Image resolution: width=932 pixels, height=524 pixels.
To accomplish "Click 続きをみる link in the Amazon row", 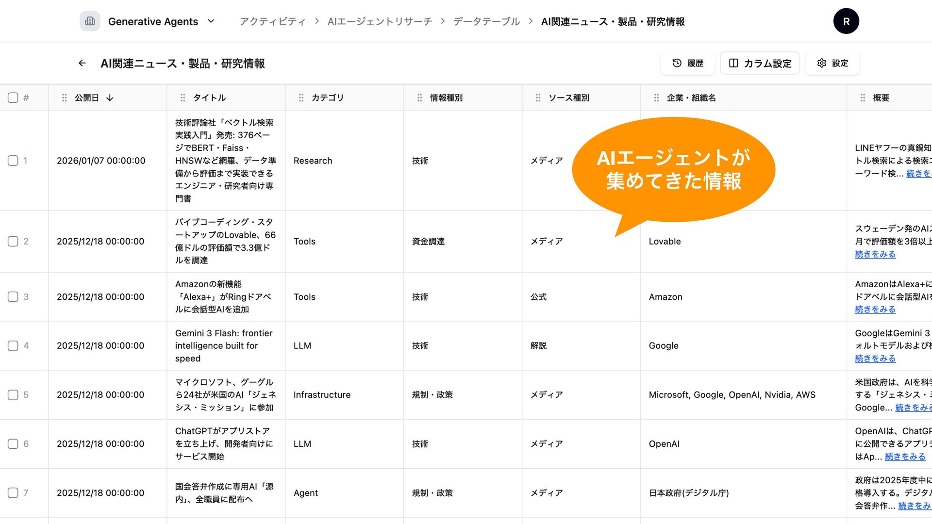I will 875,310.
